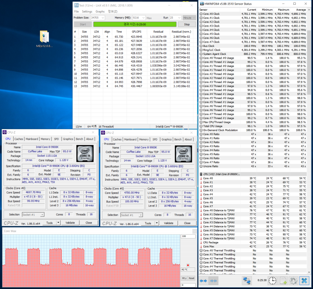The height and width of the screenshot is (289, 313).
Task: Click Intel Core i9 logo beside 100.00 MHz CPU-Z
Action: click(183, 154)
